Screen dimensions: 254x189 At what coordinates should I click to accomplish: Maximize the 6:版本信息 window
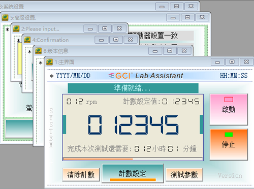(170, 51)
